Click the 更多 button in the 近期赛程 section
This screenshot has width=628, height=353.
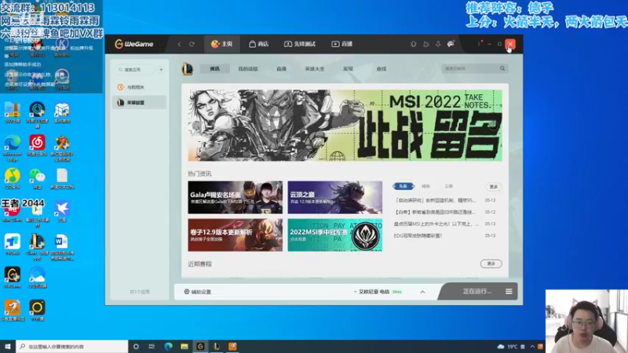(491, 264)
